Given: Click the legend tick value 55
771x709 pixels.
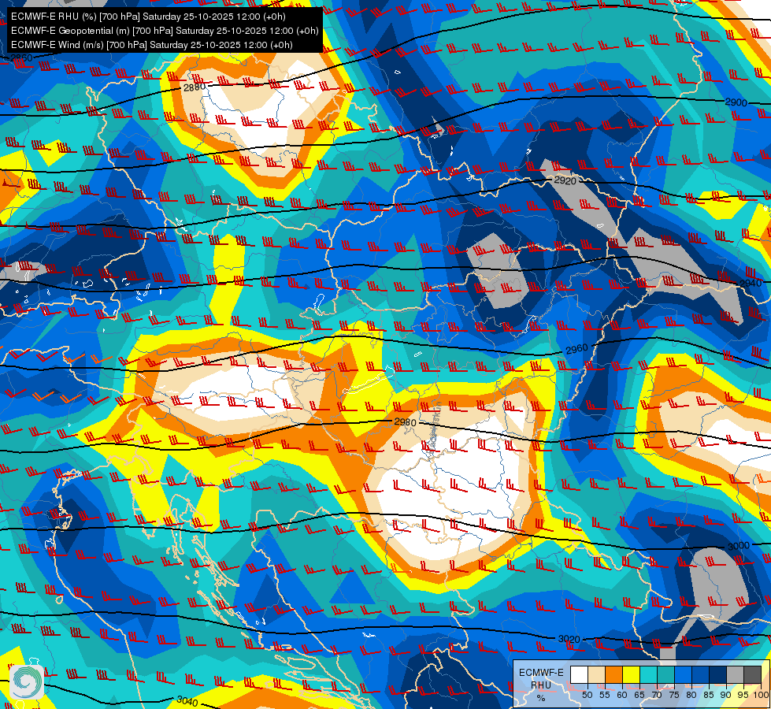Looking at the screenshot, I should [x=605, y=695].
